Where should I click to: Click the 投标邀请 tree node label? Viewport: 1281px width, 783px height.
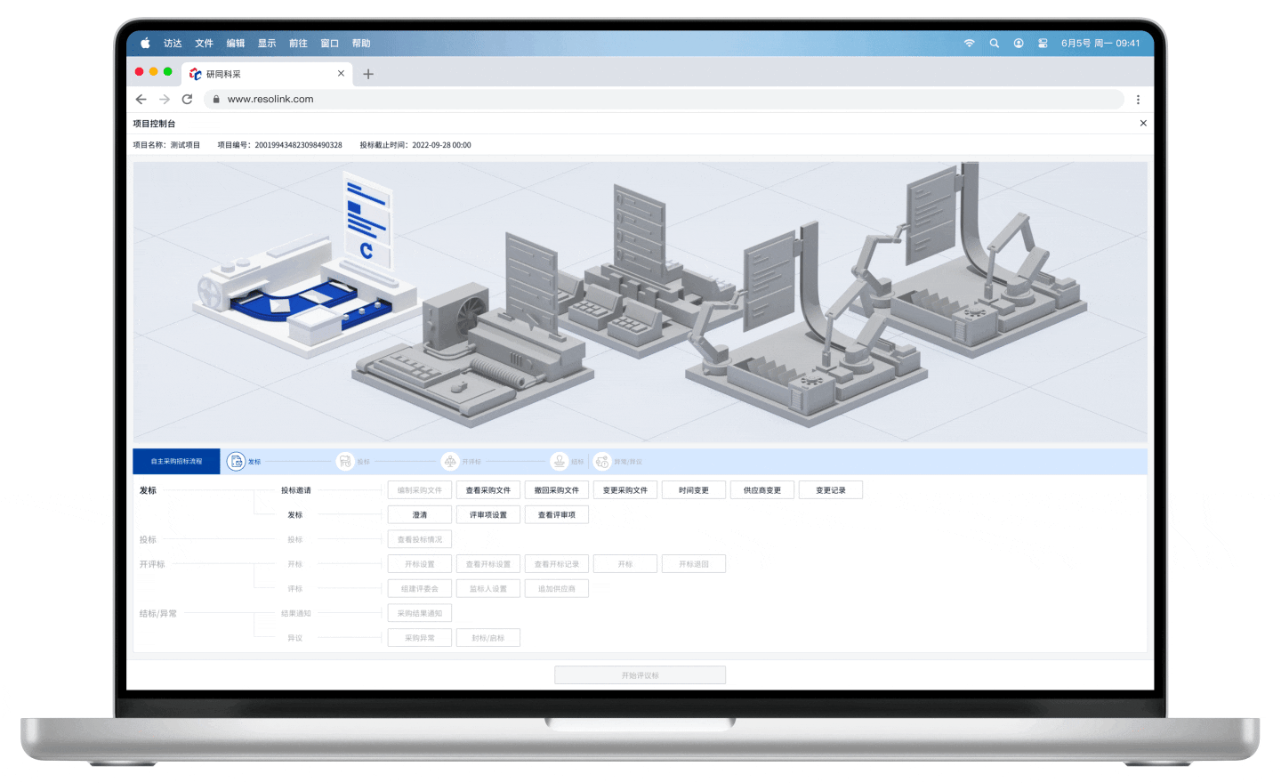click(x=296, y=490)
